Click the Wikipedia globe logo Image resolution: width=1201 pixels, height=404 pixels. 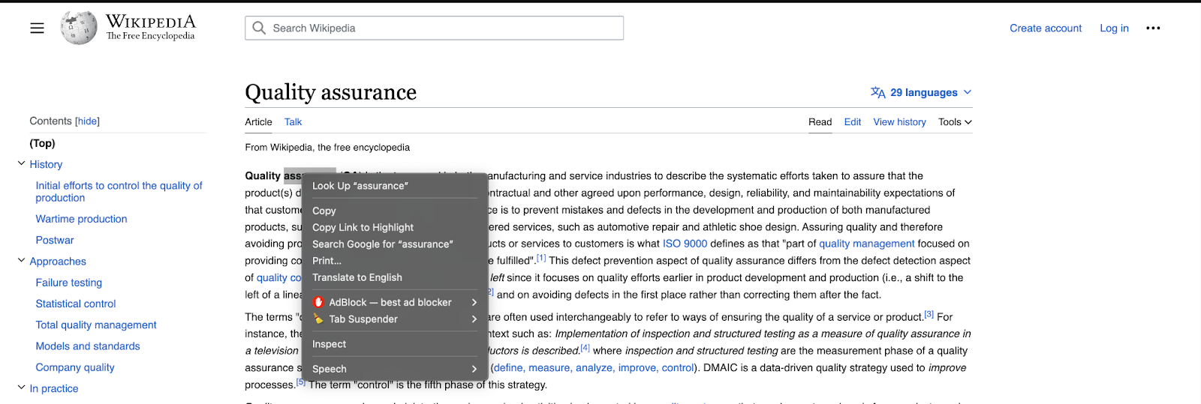pos(79,28)
